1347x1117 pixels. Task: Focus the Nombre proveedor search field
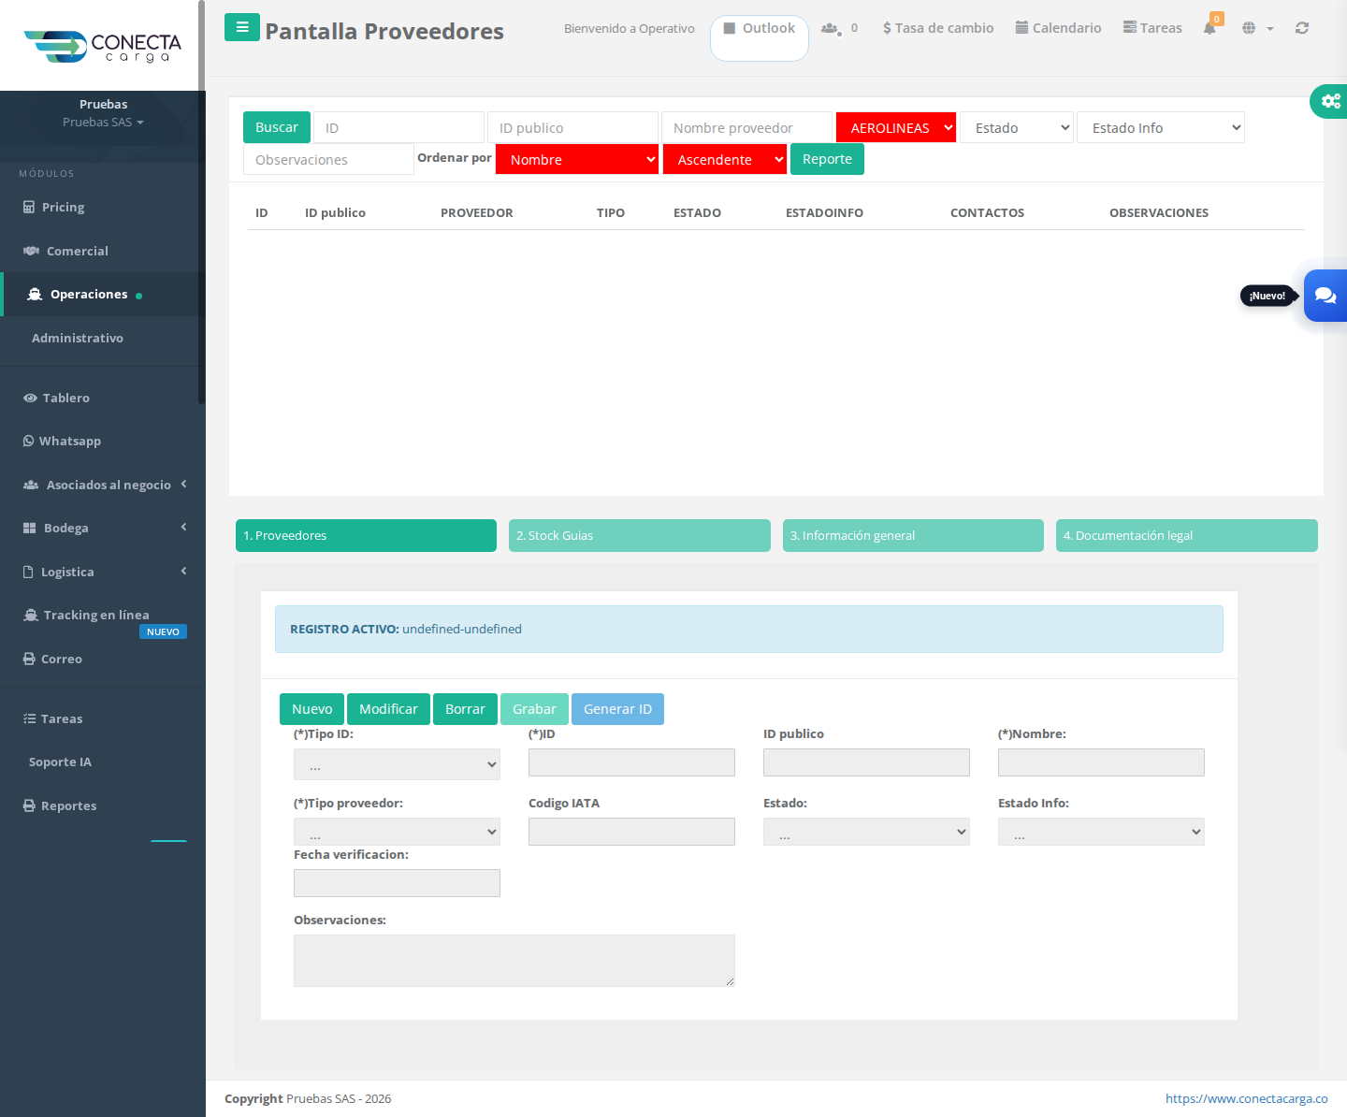746,127
